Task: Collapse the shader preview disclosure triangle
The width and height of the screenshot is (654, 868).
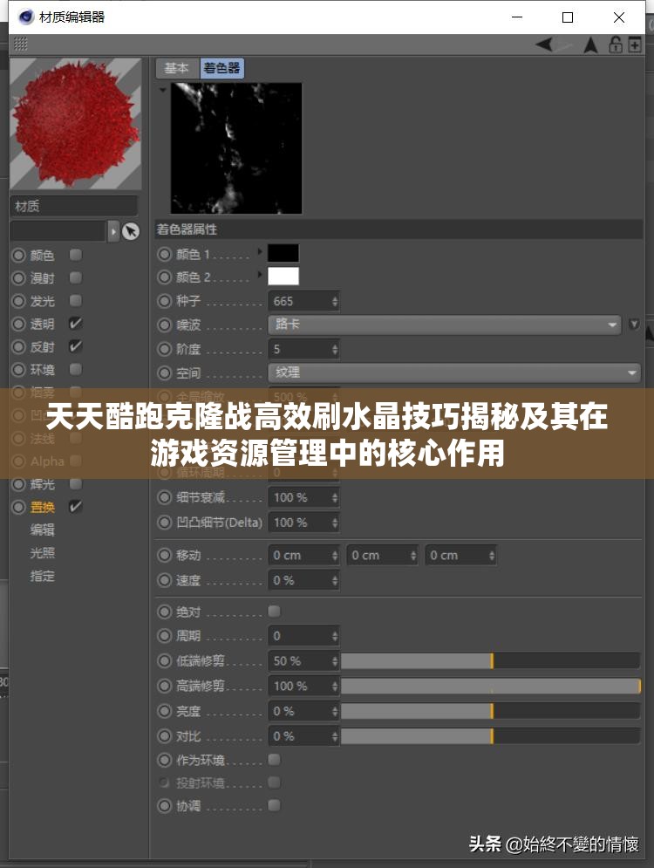Action: [163, 89]
